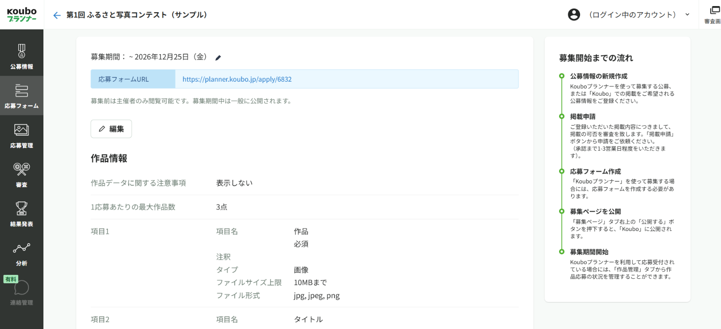Click the Koubo プランナー logo

[21, 14]
